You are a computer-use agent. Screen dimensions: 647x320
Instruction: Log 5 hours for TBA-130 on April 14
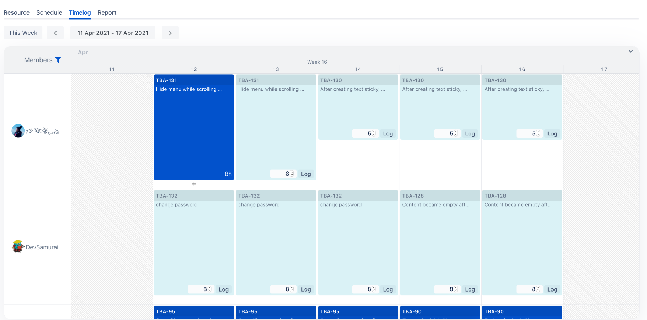[x=388, y=133]
